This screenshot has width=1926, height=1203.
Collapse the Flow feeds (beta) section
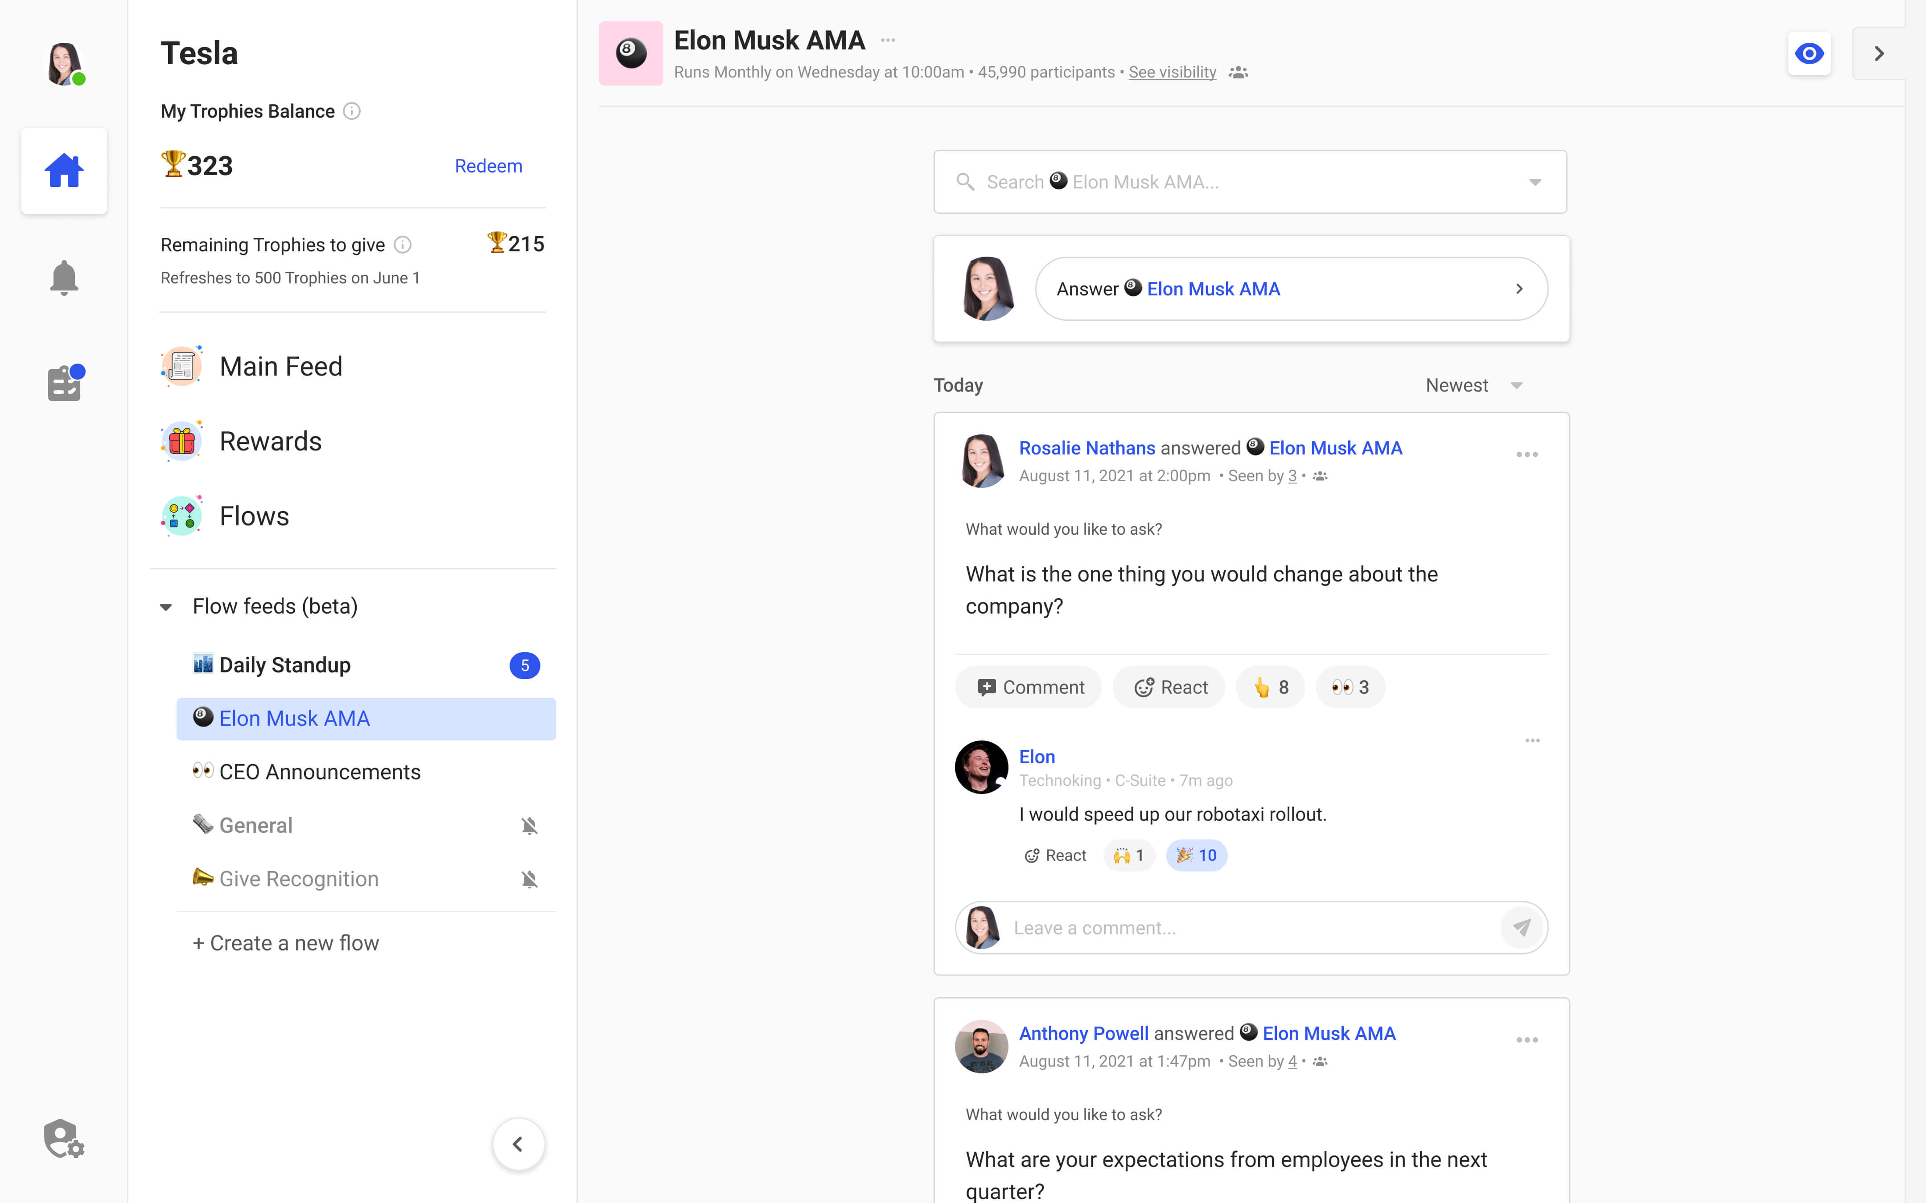coord(165,607)
